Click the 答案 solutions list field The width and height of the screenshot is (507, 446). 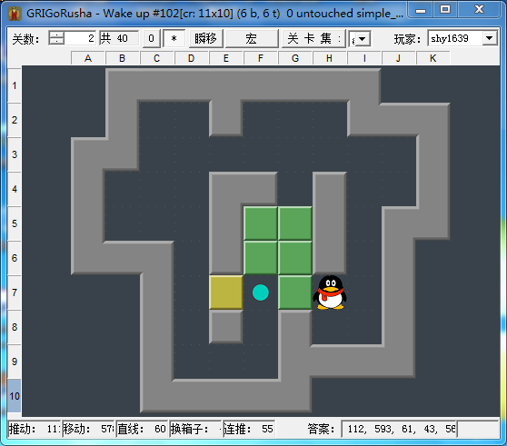point(399,429)
